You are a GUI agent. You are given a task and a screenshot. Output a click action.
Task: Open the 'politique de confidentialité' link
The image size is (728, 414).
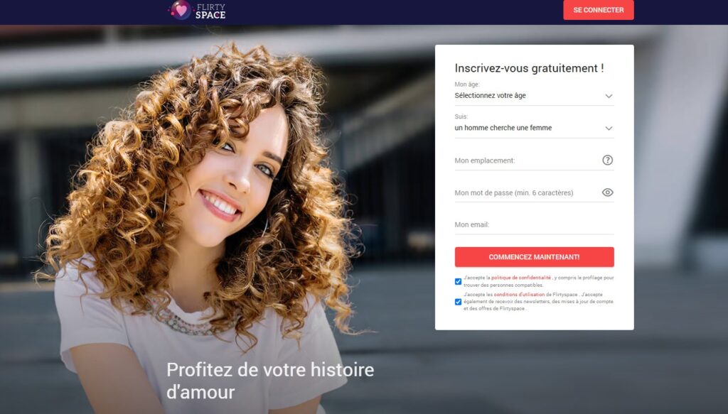click(x=521, y=278)
